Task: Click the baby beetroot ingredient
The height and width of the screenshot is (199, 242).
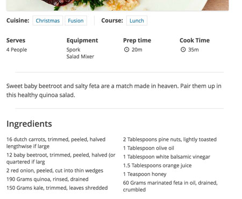Action: [61, 159]
